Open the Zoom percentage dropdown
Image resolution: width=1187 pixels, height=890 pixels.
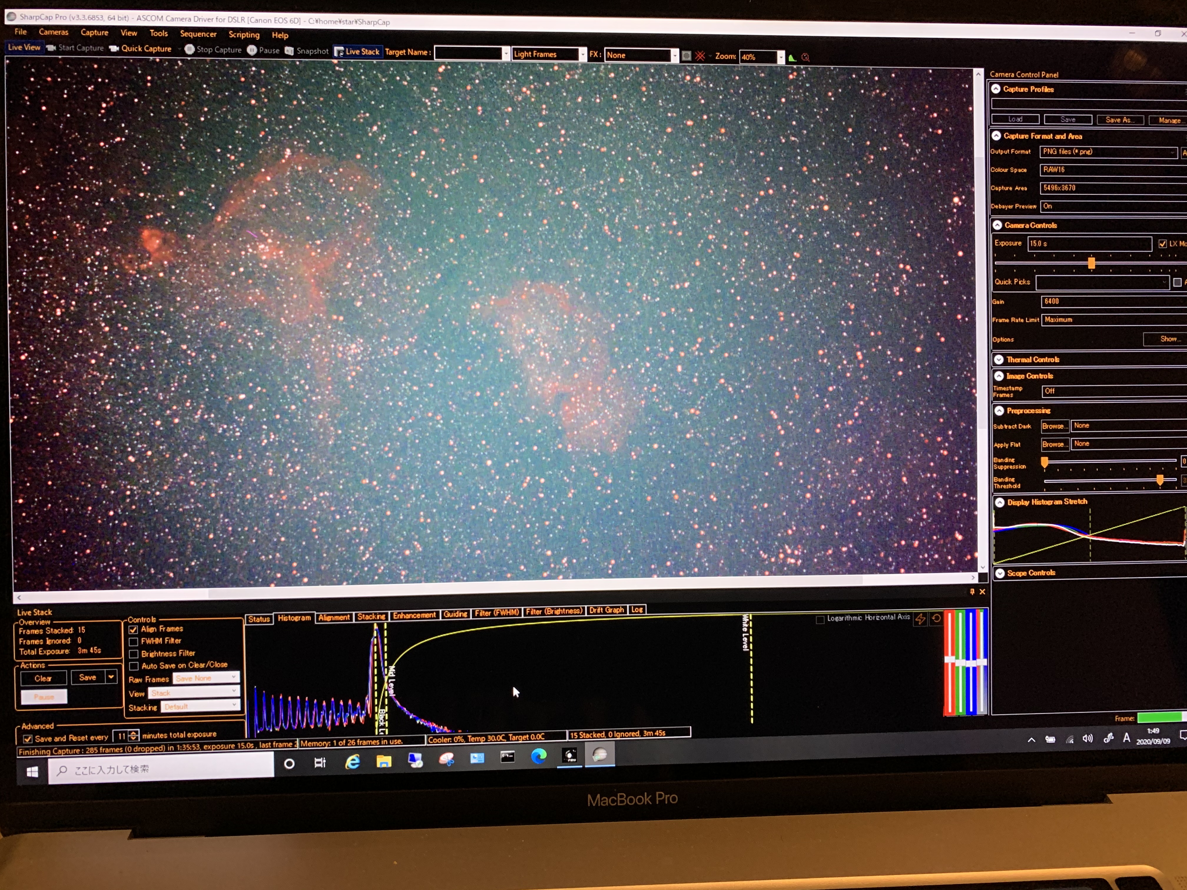pyautogui.click(x=781, y=57)
